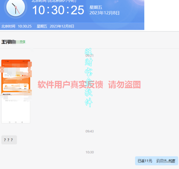Image resolution: width=179 pixels, height=169 pixels.
Task: Click the red 软件用户真实反馈 watermark text
Action: (70, 84)
